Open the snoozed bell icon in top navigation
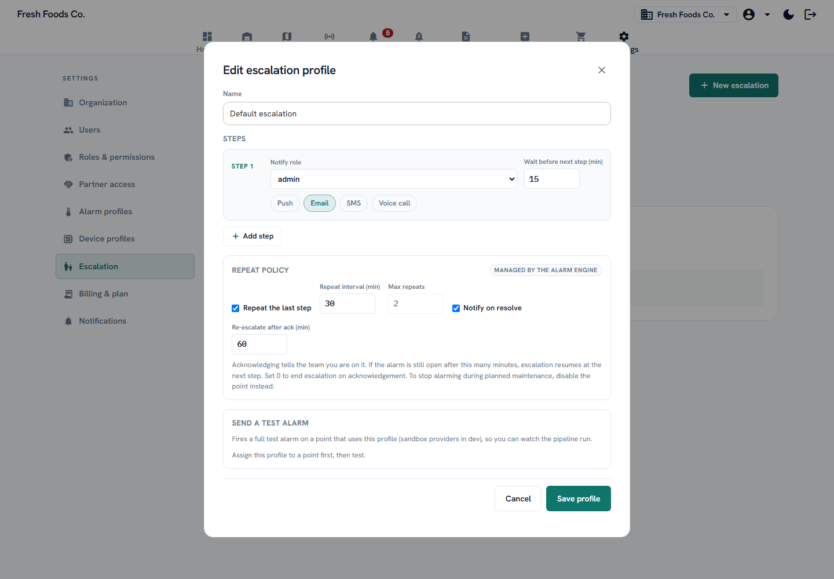This screenshot has width=834, height=579. pos(419,36)
